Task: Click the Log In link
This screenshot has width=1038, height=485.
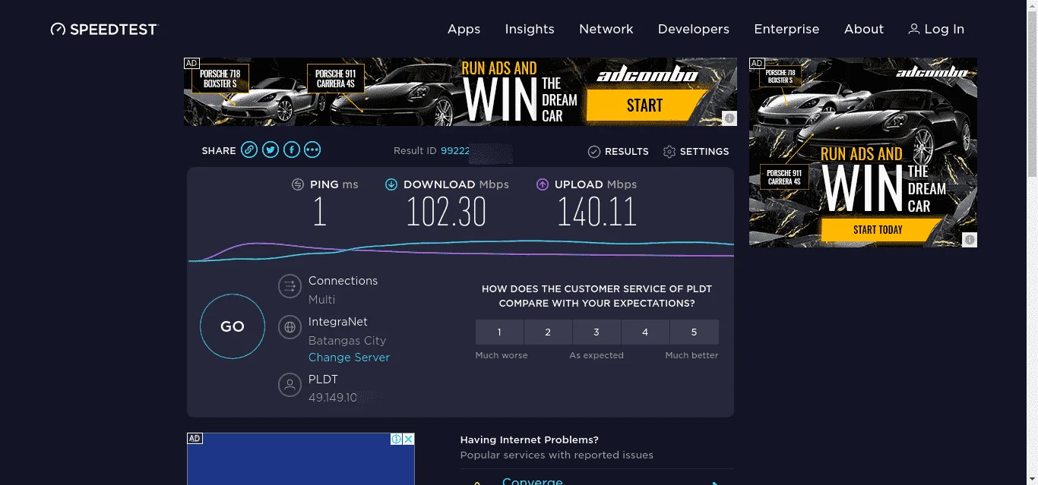Action: click(936, 29)
